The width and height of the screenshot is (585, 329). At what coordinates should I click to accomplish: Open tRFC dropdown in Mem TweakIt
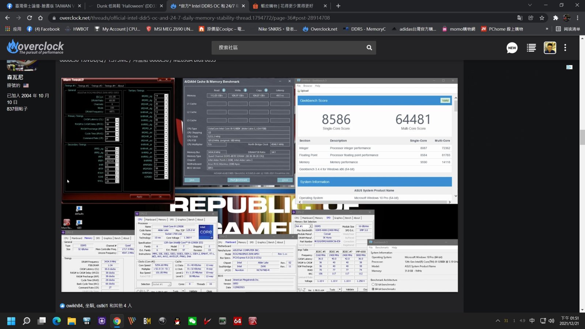(117, 157)
